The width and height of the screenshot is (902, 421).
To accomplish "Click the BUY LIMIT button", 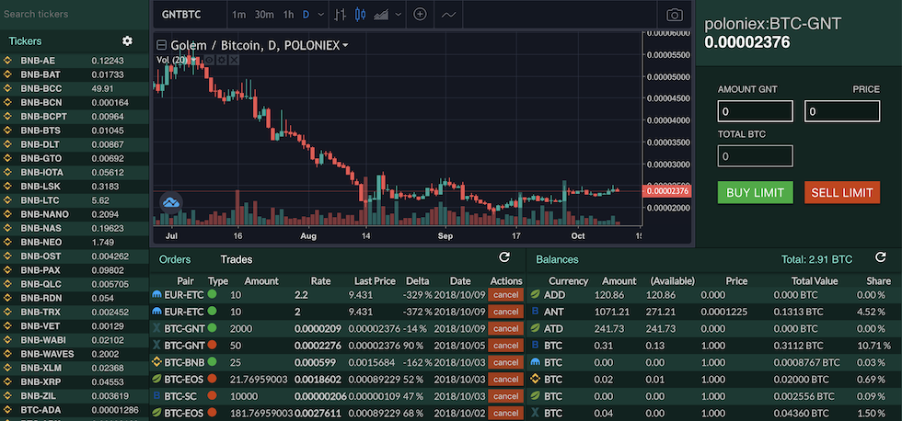I will [755, 193].
